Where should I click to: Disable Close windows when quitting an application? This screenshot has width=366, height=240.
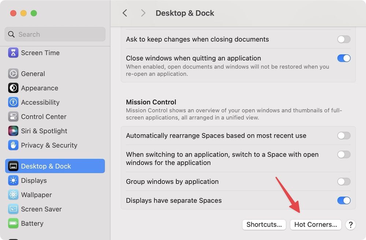tap(344, 58)
